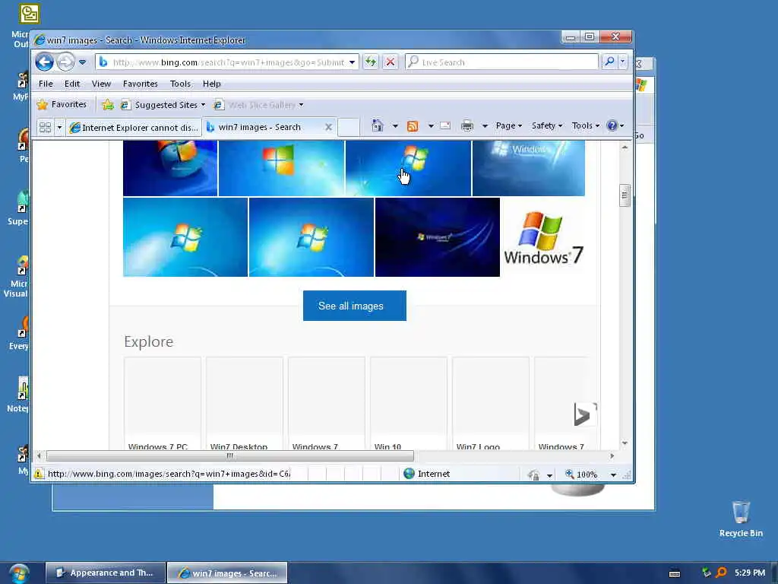Expand the address bar history dropdown
This screenshot has width=778, height=584.
[352, 62]
